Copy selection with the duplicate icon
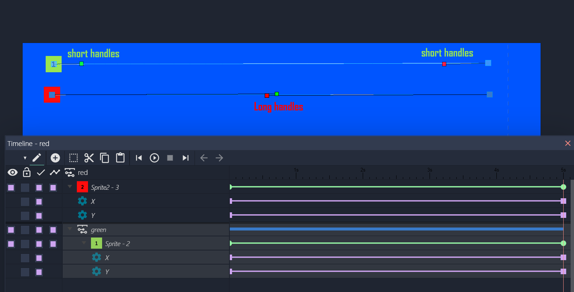The width and height of the screenshot is (574, 292). [x=105, y=158]
